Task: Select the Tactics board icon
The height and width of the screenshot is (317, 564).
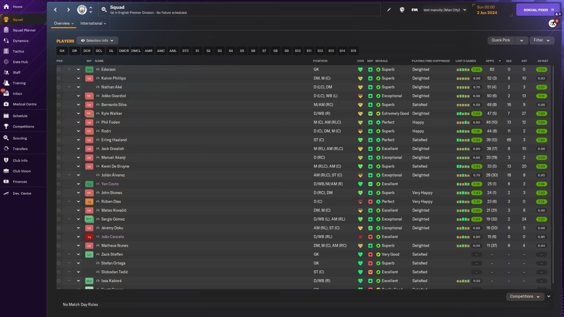Action: click(6, 51)
